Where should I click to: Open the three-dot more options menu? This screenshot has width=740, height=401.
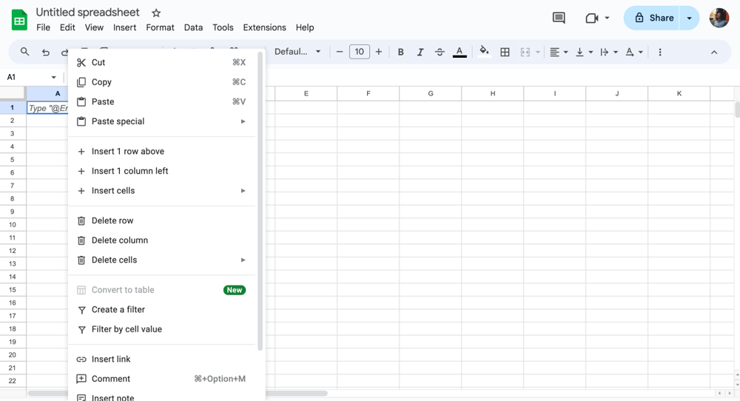pyautogui.click(x=660, y=52)
